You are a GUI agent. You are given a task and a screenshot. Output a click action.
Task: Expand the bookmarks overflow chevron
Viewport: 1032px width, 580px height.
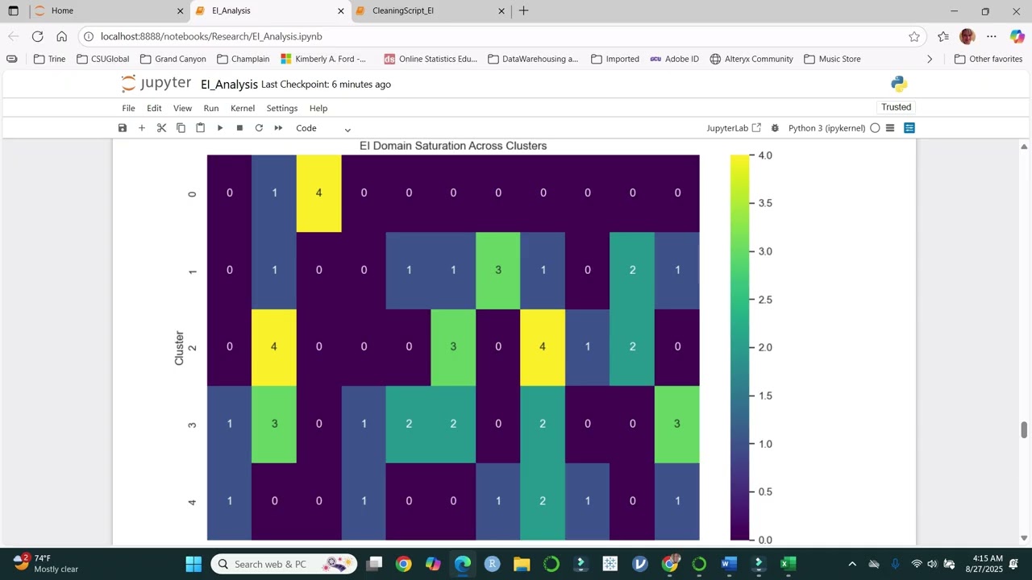pyautogui.click(x=930, y=59)
